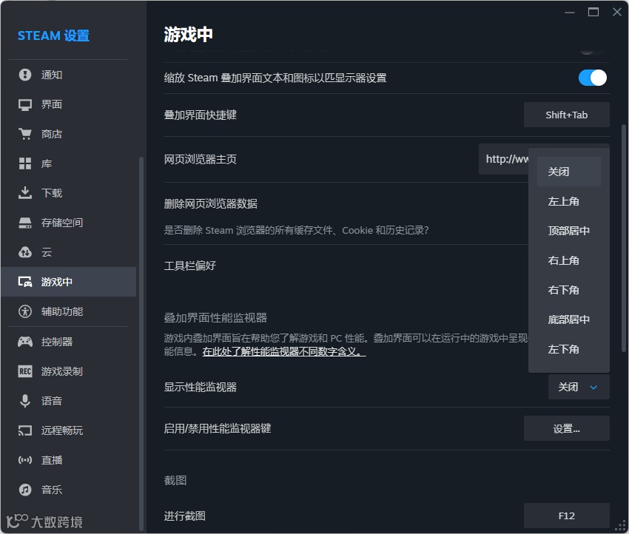Click the 通知 notification bell icon
Viewport: 629px width, 534px height.
pos(25,75)
